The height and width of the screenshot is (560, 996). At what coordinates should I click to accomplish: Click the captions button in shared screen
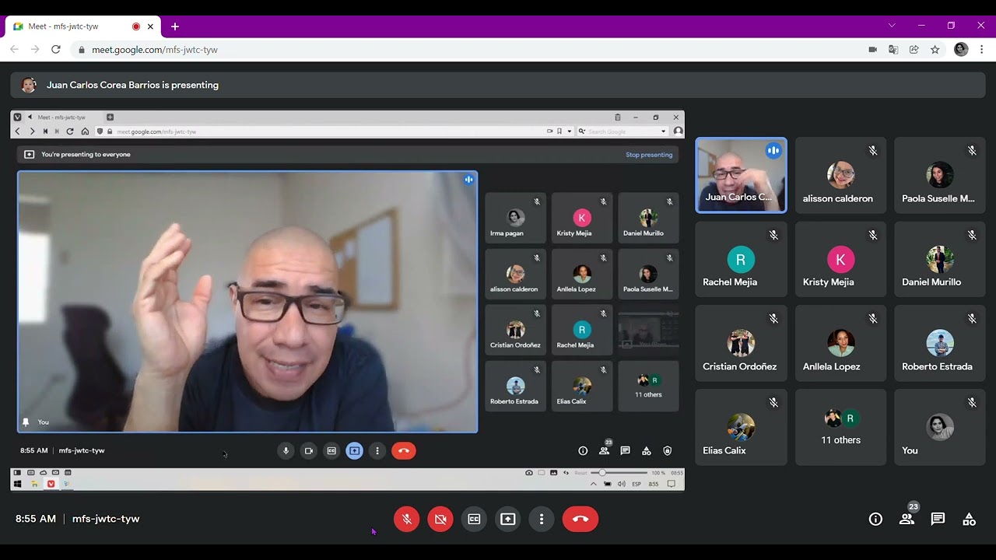pyautogui.click(x=331, y=450)
